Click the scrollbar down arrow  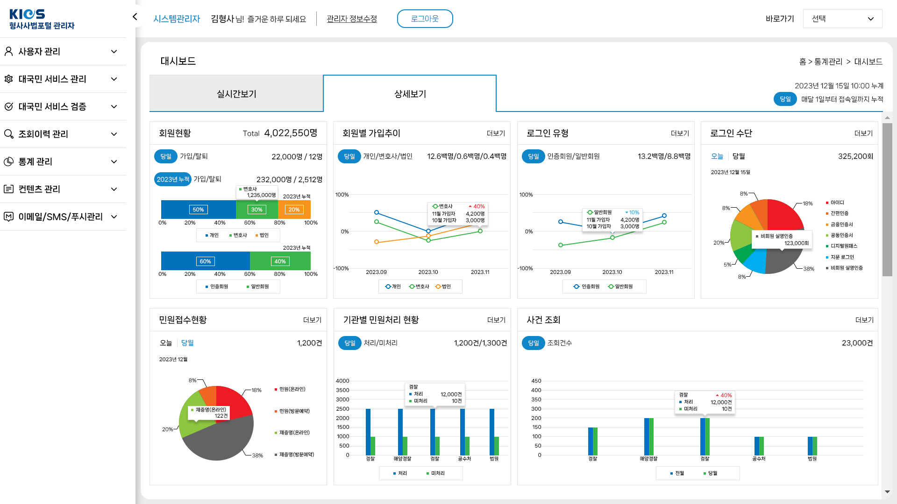pyautogui.click(x=887, y=492)
